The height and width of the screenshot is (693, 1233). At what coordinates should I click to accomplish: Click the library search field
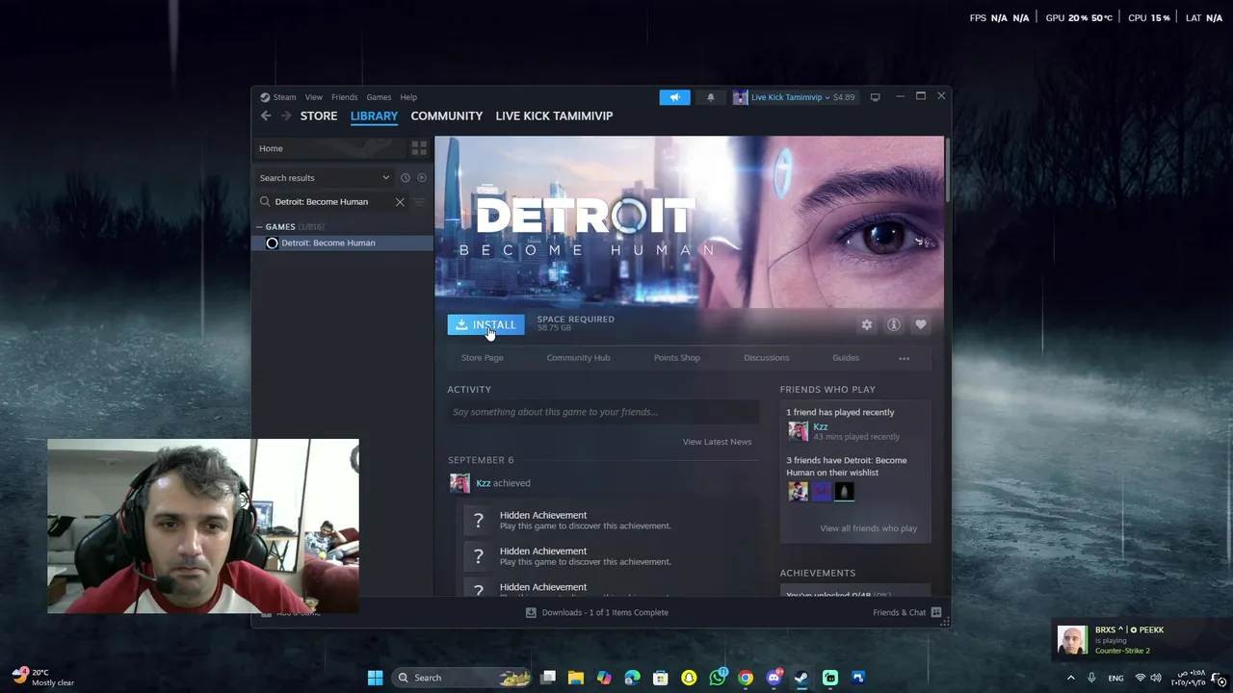332,202
